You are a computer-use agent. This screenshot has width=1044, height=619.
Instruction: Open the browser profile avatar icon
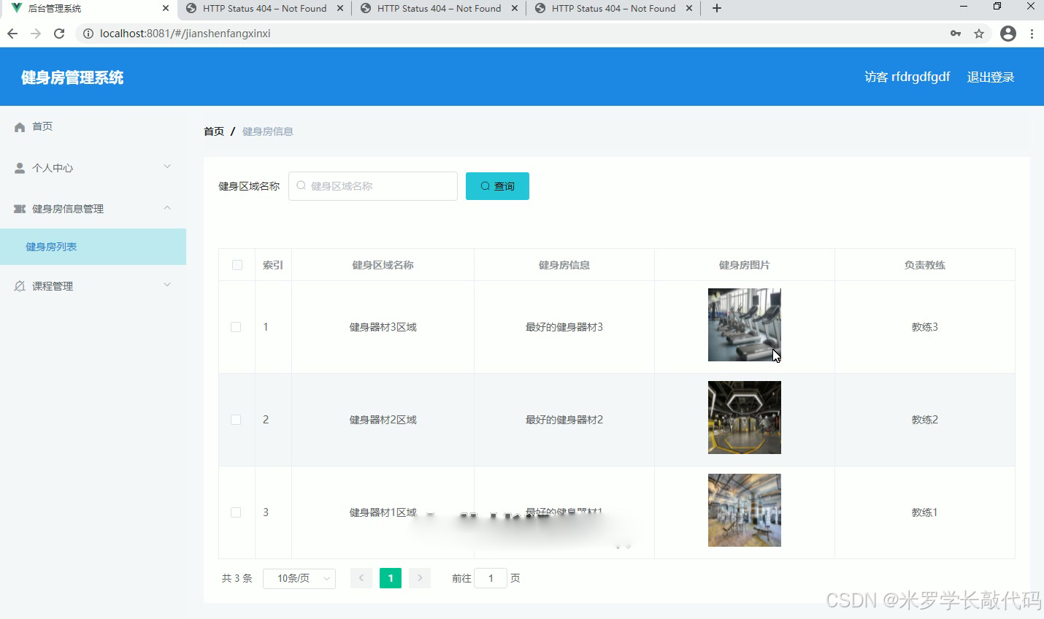click(x=1008, y=33)
